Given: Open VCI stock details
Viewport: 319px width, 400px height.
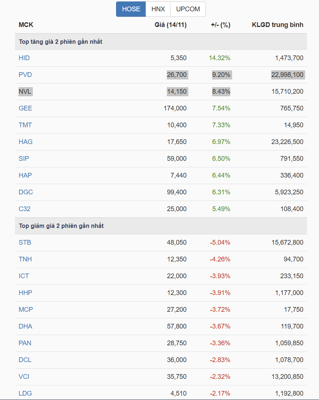Looking at the screenshot, I should [x=24, y=377].
